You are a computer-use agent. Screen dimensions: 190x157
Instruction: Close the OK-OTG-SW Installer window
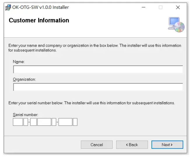click(x=178, y=7)
